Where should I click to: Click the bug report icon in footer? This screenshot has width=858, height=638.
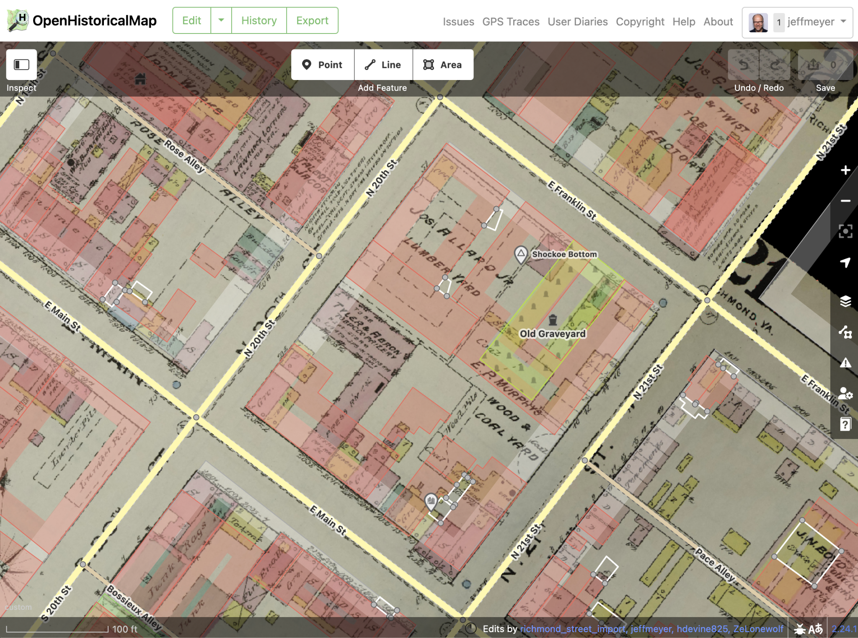[x=799, y=629]
